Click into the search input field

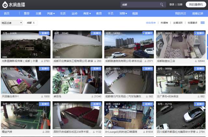140,5
